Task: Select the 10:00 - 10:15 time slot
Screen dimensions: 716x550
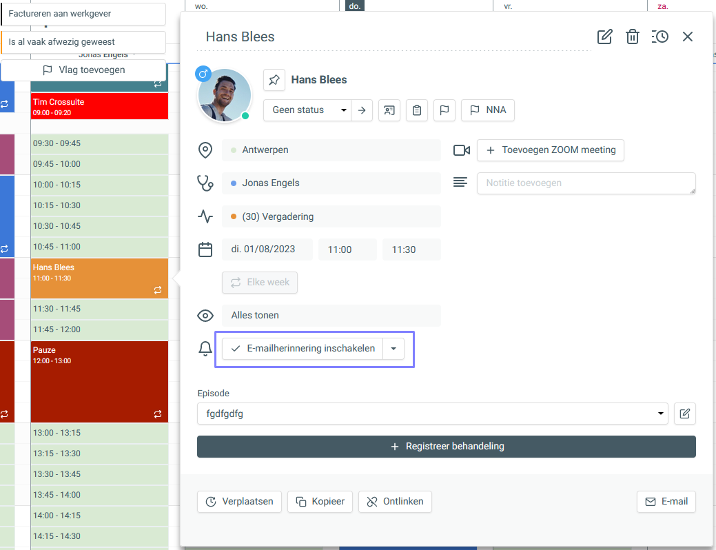Action: 99,185
